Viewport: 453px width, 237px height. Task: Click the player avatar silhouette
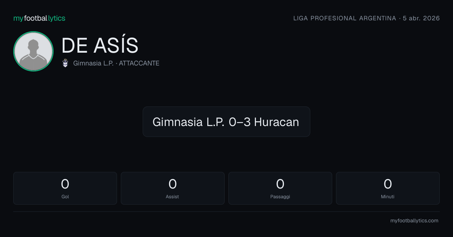click(33, 51)
